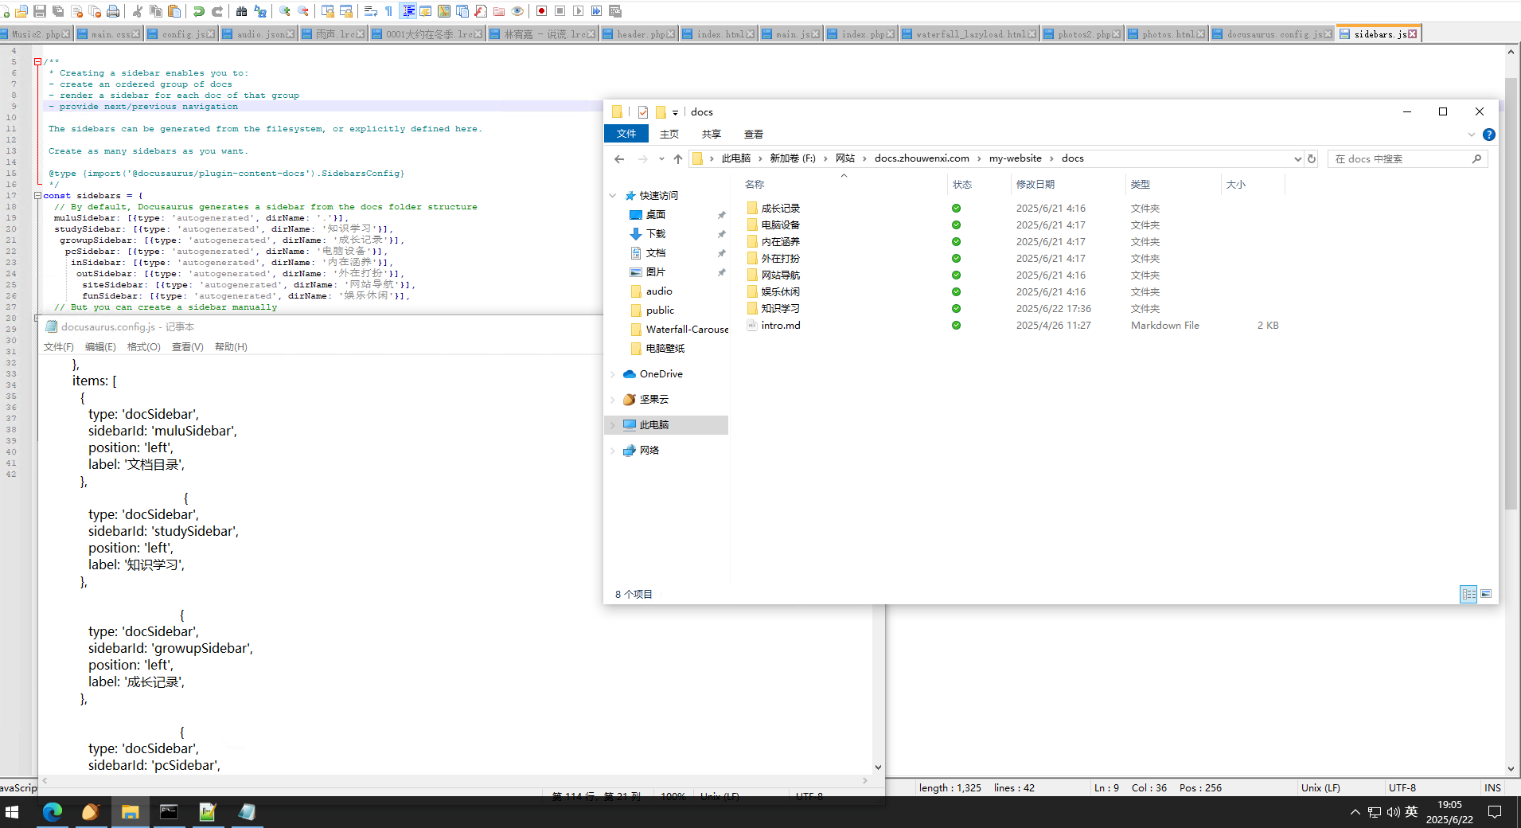Expand the 坚果云 tree node
Viewport: 1521px width, 828px height.
pyautogui.click(x=613, y=400)
